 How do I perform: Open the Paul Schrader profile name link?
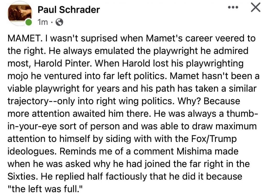[x=69, y=10]
